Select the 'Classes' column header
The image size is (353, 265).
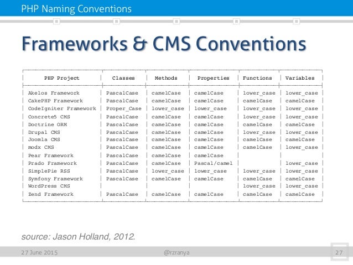pos(123,78)
